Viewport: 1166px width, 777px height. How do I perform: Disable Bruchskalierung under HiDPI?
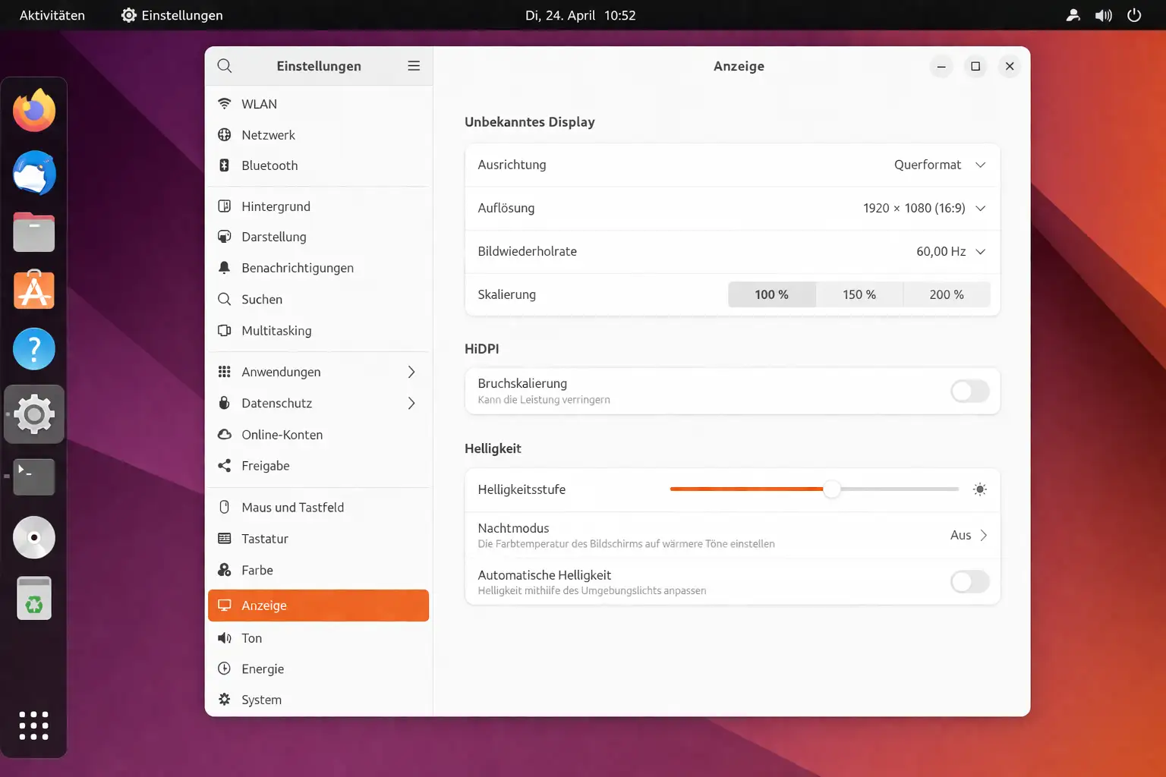(969, 391)
